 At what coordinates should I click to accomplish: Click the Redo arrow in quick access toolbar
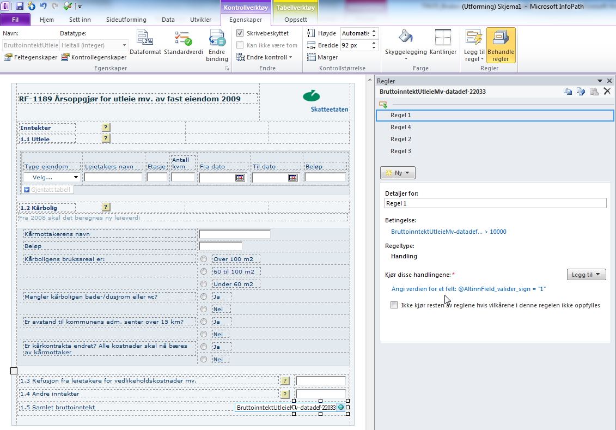55,6
